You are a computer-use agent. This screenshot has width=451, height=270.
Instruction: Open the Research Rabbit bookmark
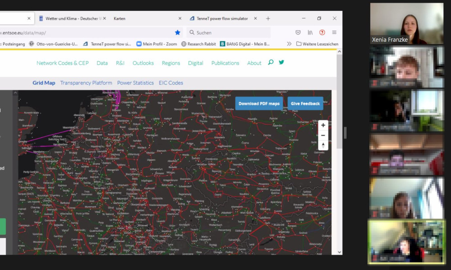click(x=198, y=44)
